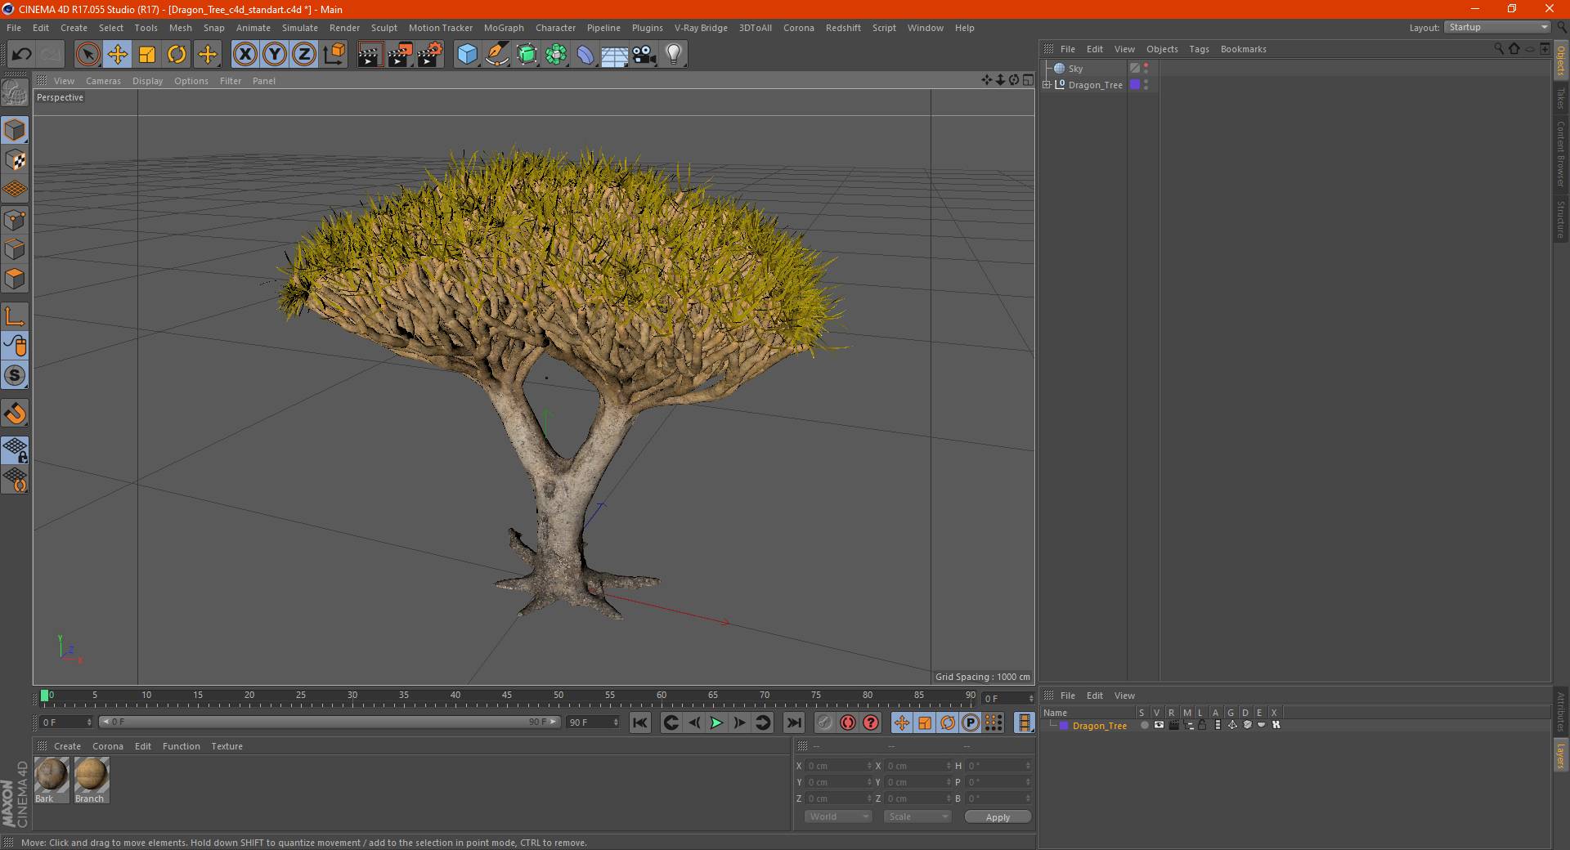The image size is (1570, 850).
Task: Click Render to Picture Viewer icon
Action: click(x=400, y=54)
